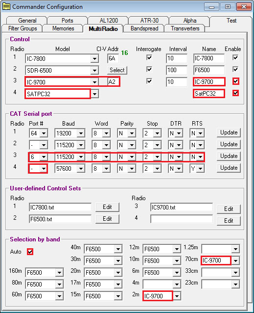254x313 pixels.
Task: Open the 160m band radio dropdown
Action: tap(59, 272)
